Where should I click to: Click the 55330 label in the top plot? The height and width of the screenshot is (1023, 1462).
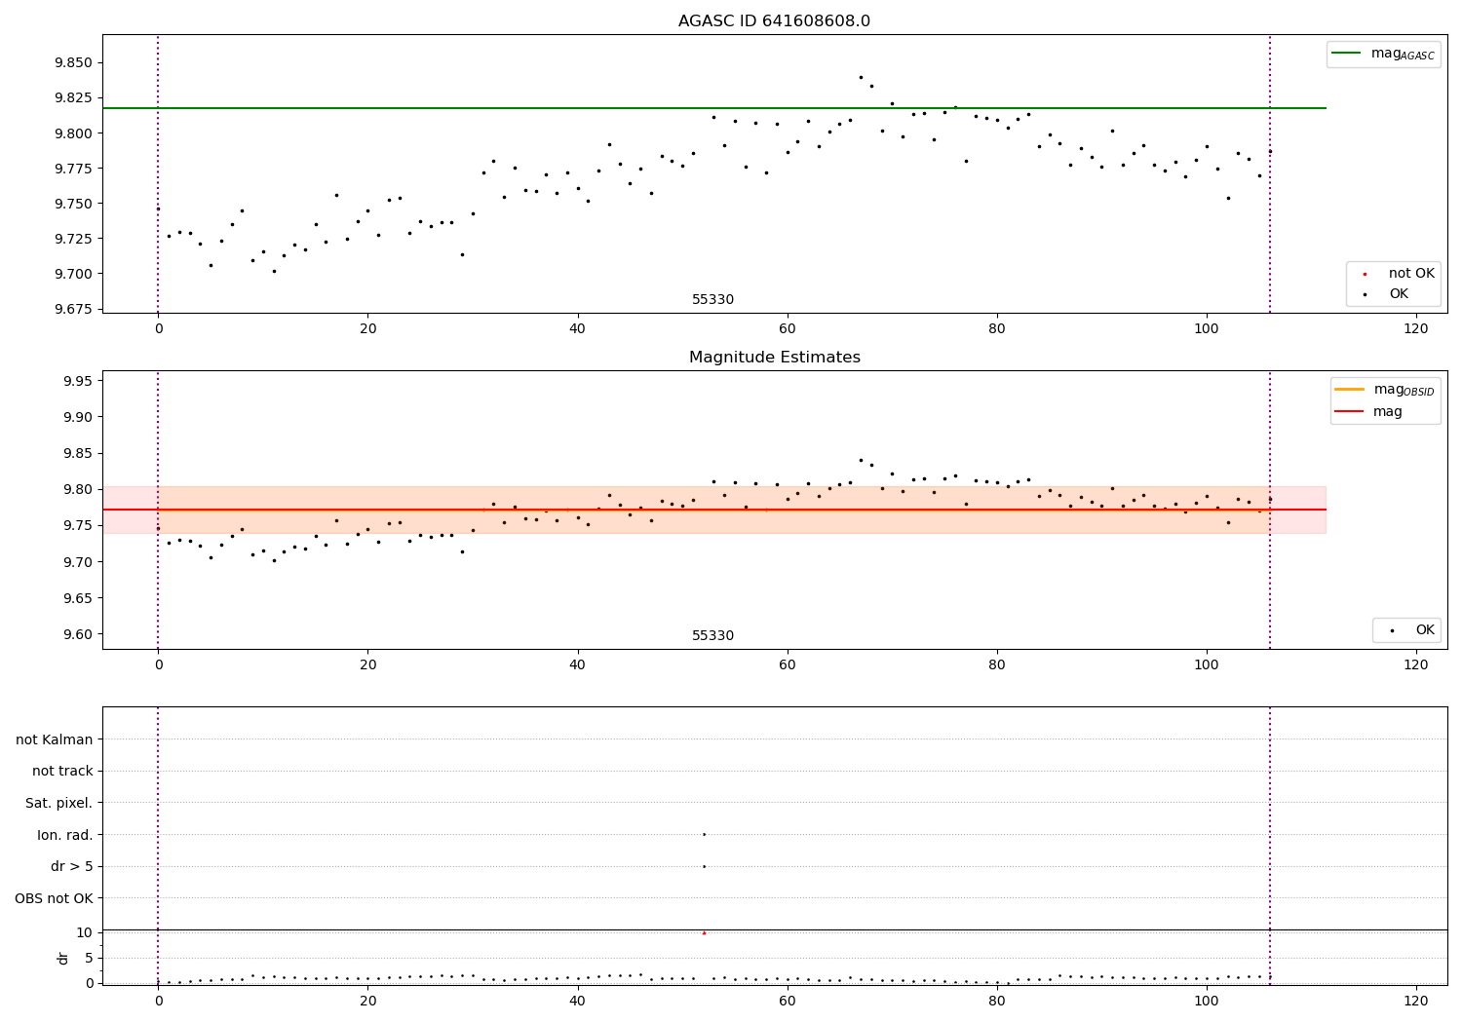tap(712, 300)
